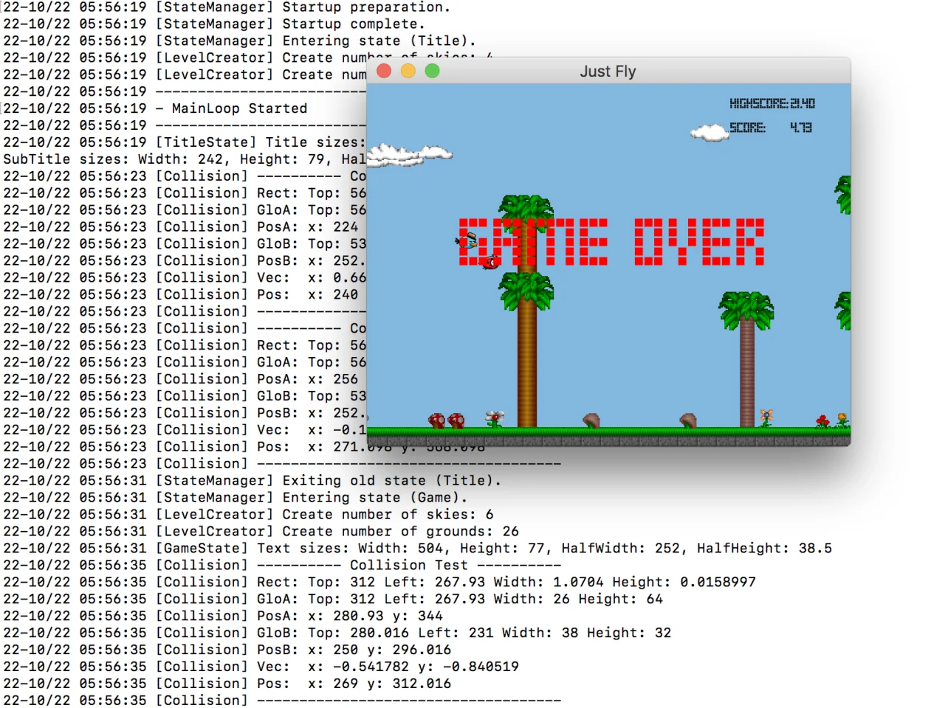This screenshot has width=945, height=708.
Task: Click the cloud at the window's left edge
Action: (409, 154)
